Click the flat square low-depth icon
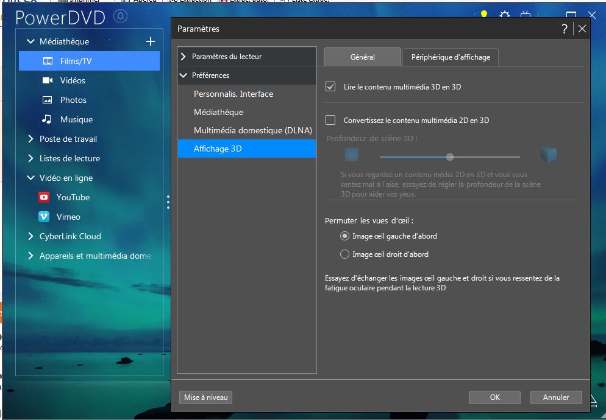 (x=352, y=155)
